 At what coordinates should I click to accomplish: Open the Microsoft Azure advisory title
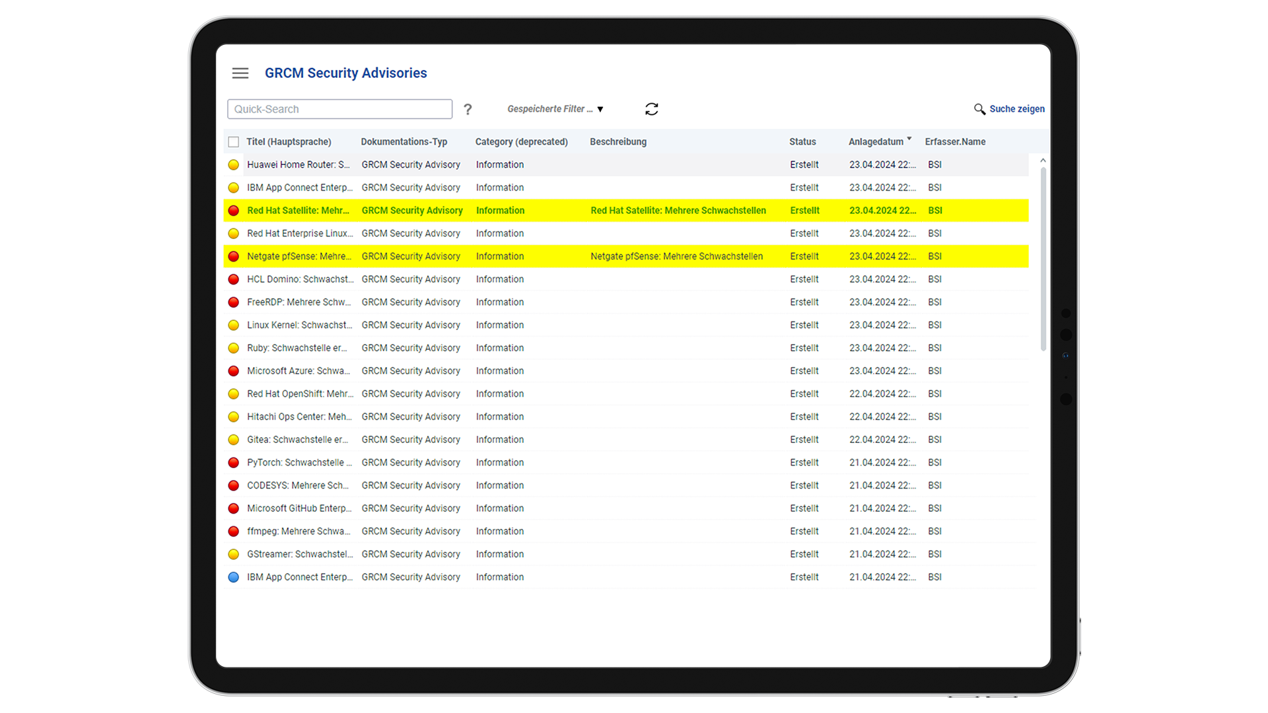point(299,371)
